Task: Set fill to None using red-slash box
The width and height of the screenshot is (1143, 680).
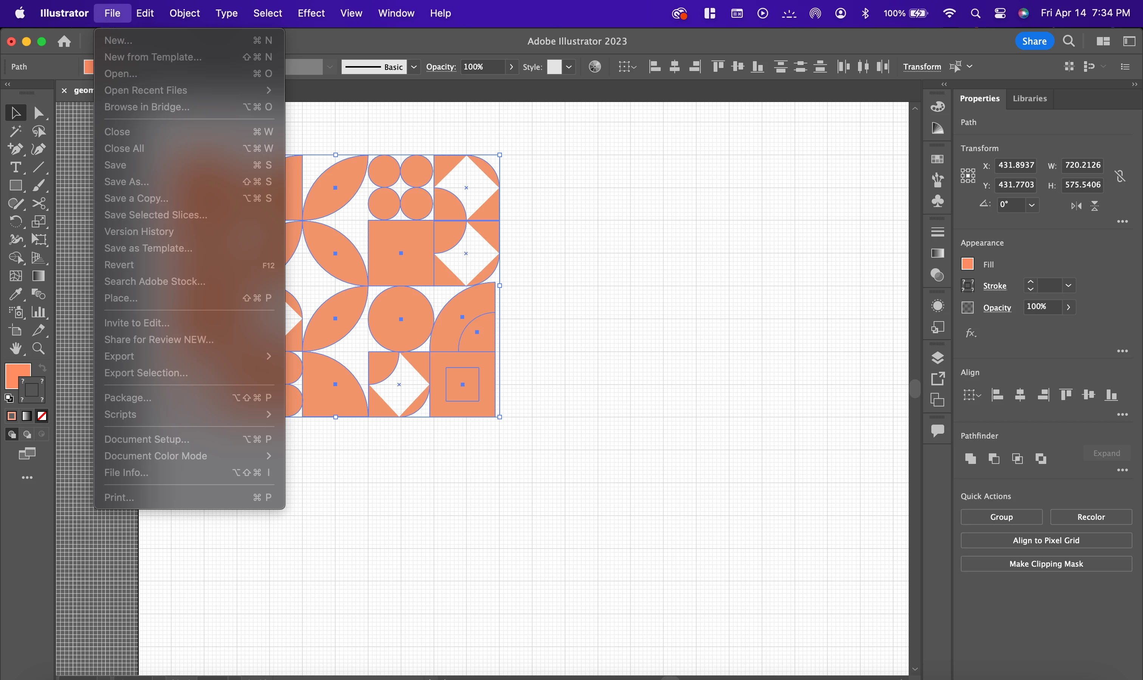Action: pos(42,416)
